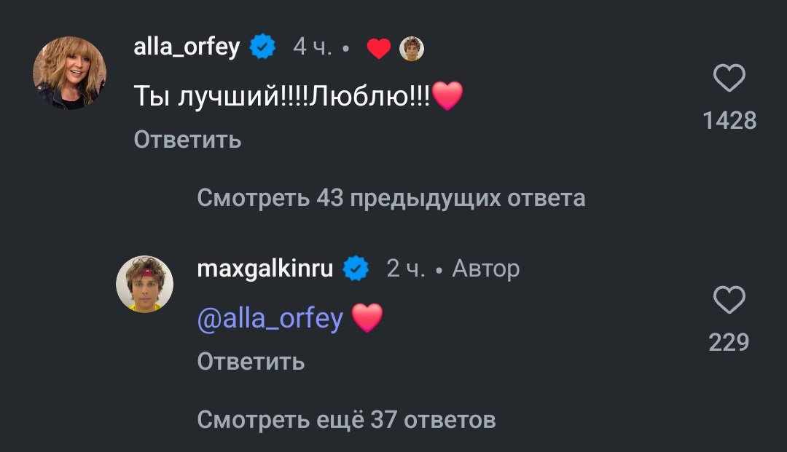View the 229 likes count
Viewport: 787px width, 452px height.
click(x=729, y=342)
